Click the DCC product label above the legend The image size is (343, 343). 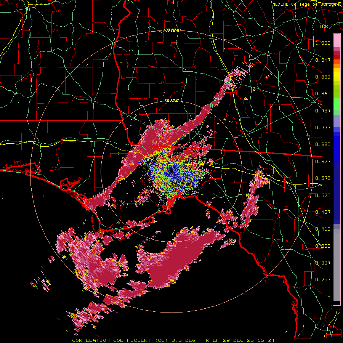point(335,23)
